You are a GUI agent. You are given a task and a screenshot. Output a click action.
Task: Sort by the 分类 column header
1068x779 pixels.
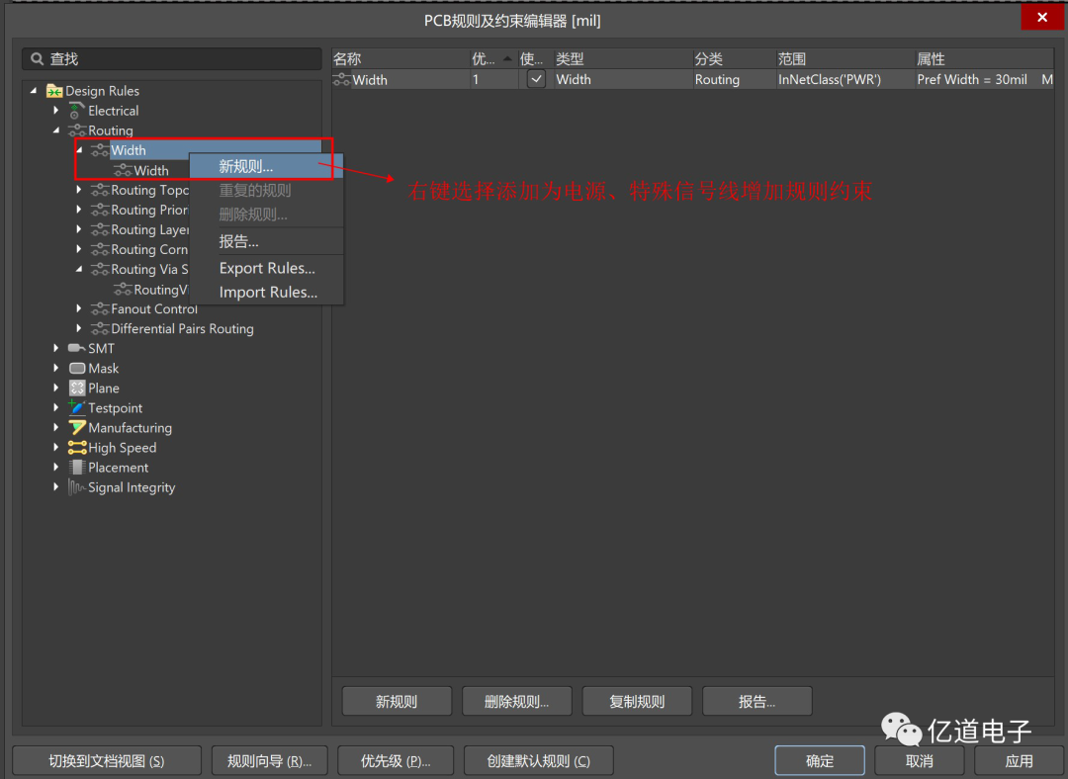click(734, 59)
